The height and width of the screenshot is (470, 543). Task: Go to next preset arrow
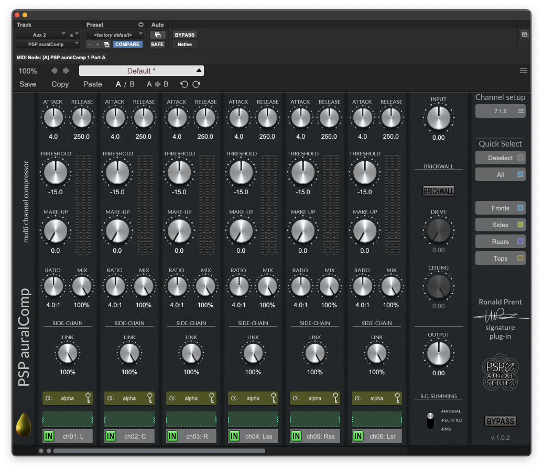click(66, 71)
